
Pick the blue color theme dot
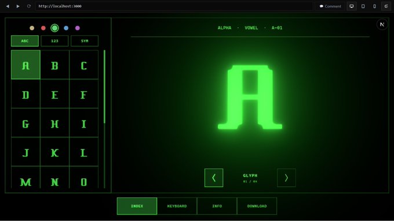[66, 28]
